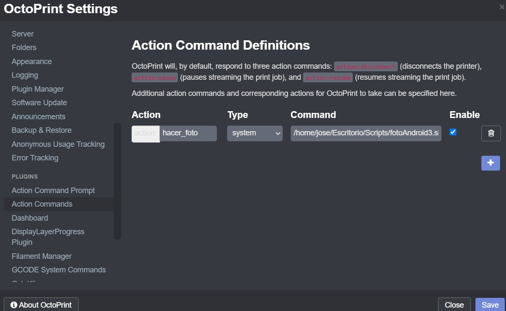Select Dashboard plugin settings
Viewport: 506px width, 311px height.
point(30,218)
